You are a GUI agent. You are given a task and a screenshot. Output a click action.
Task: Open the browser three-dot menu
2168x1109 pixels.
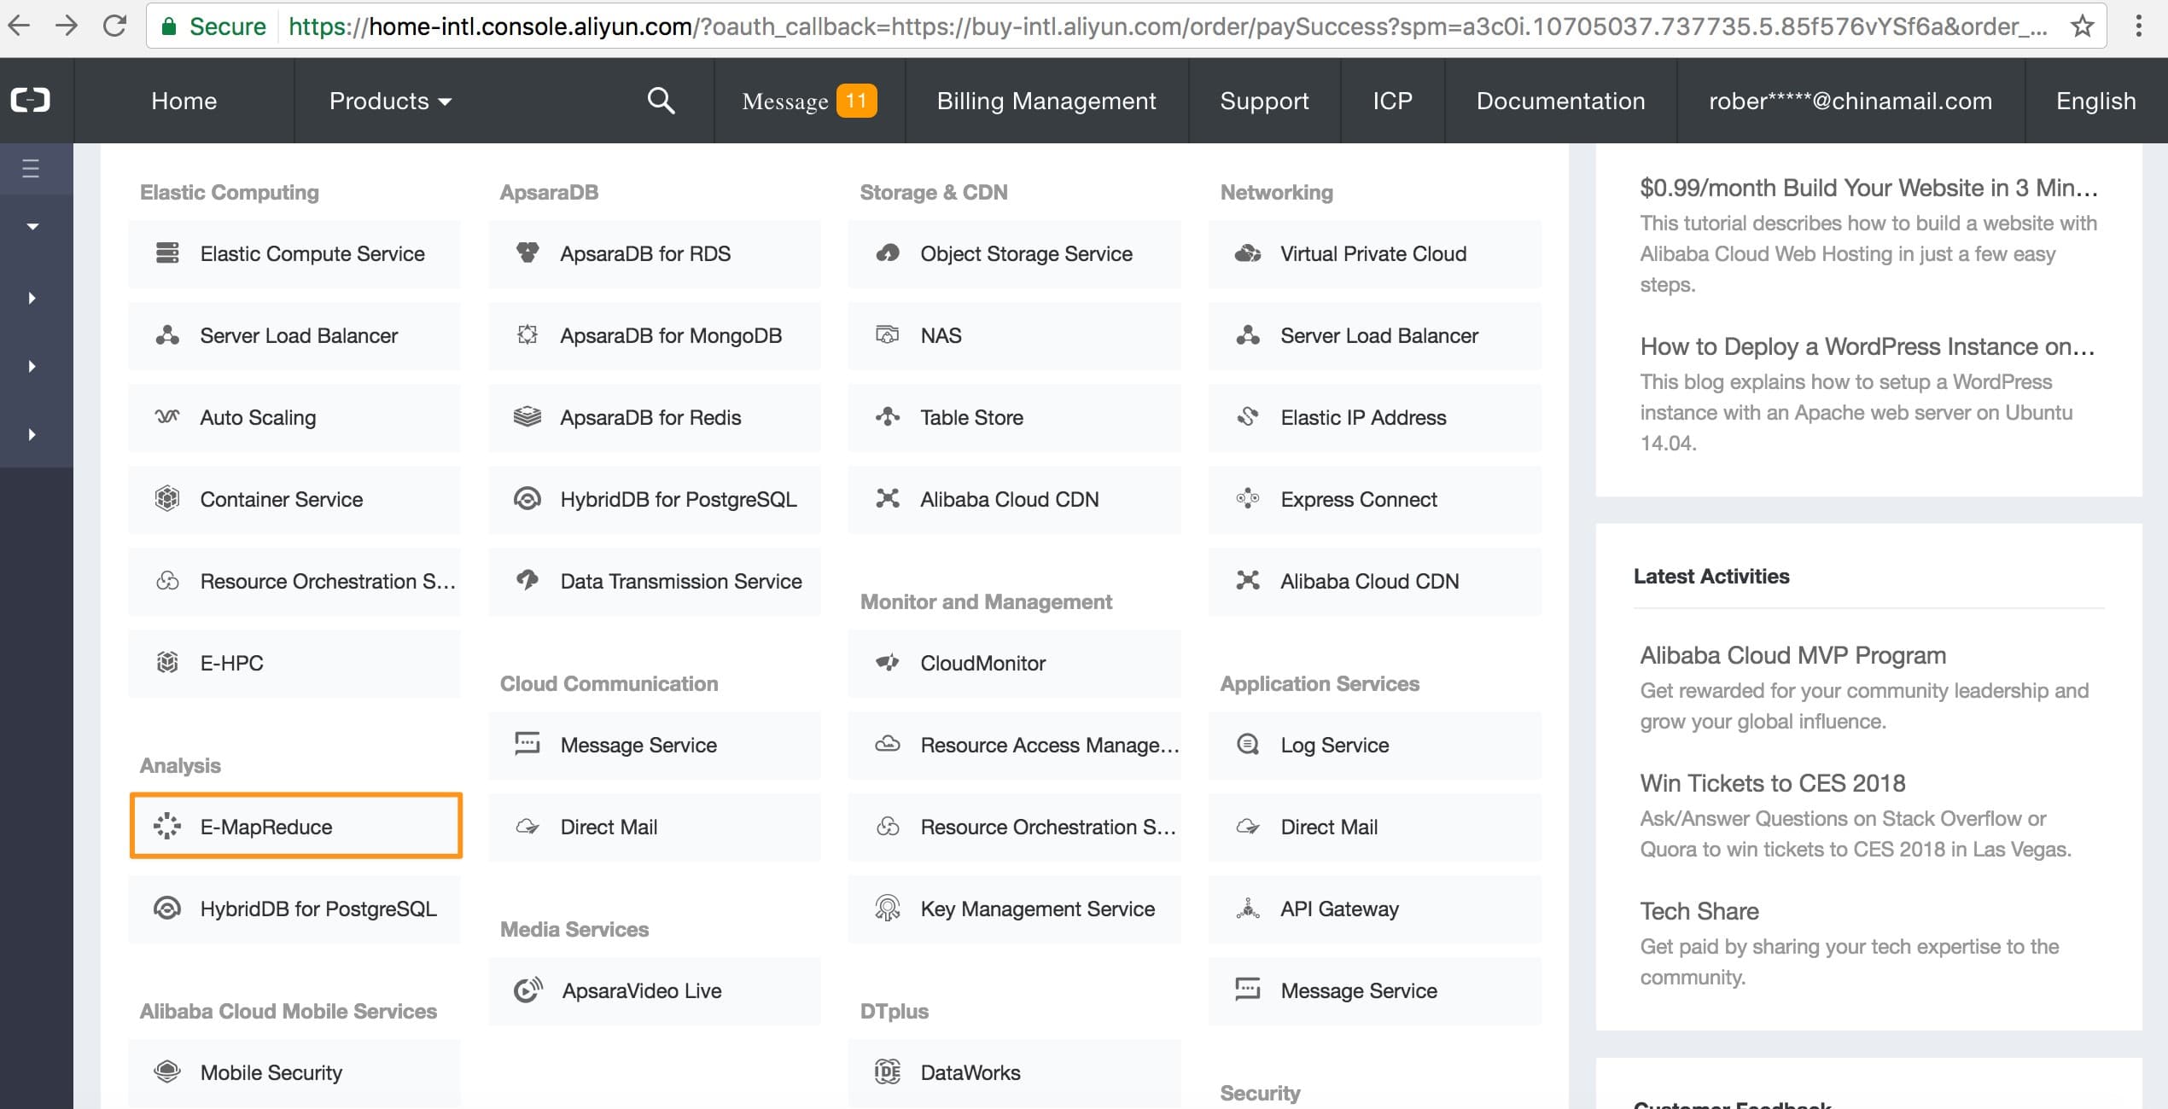2139,26
